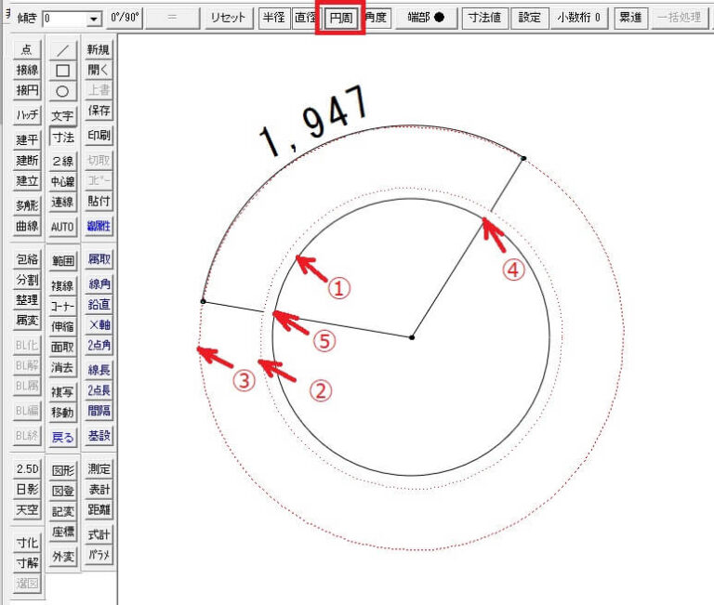Switch to 半径 radius dimension mode
Image resolution: width=714 pixels, height=605 pixels.
pyautogui.click(x=273, y=18)
